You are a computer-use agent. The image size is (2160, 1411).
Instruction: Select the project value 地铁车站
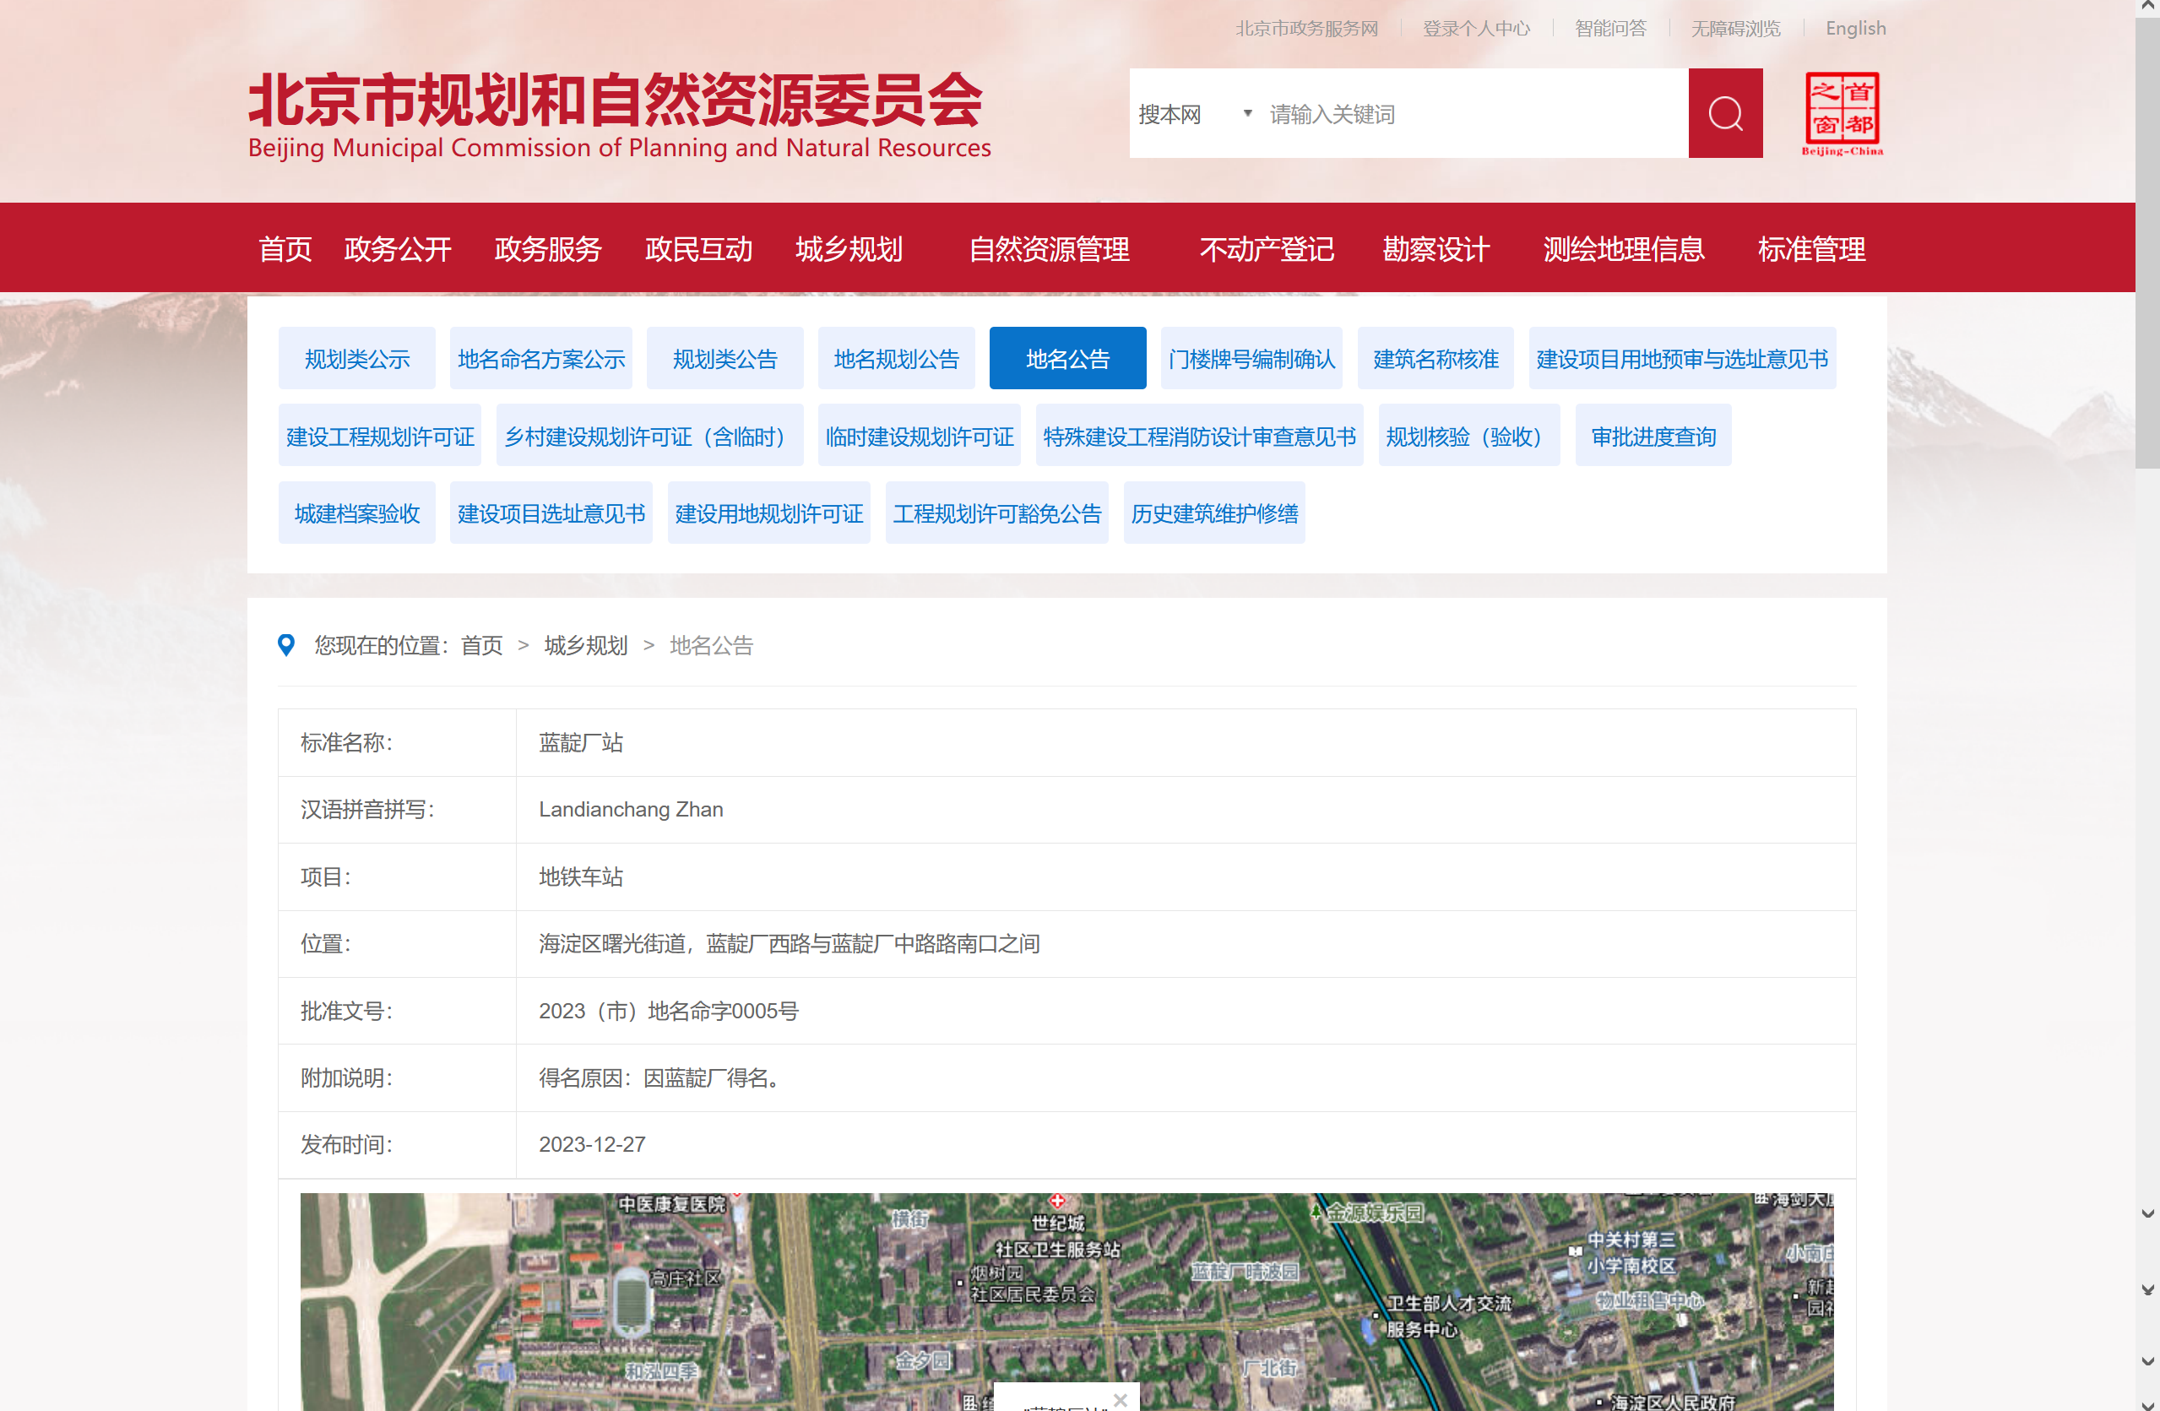click(x=581, y=876)
